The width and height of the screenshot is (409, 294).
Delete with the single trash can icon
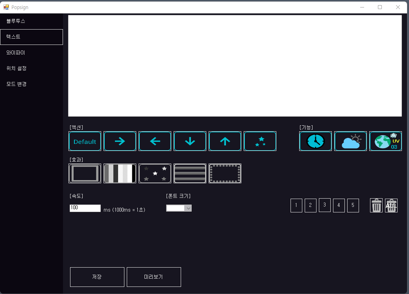[376, 205]
